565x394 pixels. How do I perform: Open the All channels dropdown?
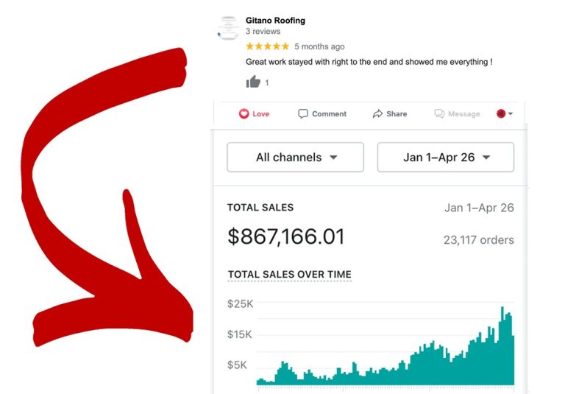coord(295,158)
